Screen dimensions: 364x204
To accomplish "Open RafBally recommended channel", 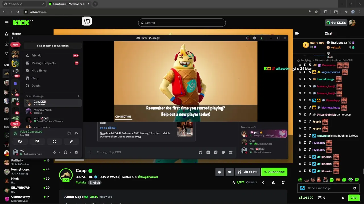I will (x=27, y=162).
